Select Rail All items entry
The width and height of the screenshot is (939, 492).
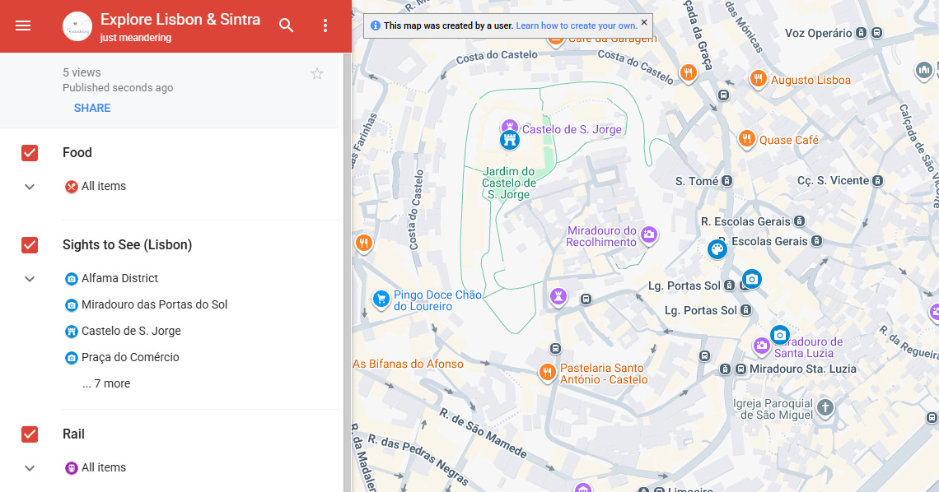(x=104, y=467)
